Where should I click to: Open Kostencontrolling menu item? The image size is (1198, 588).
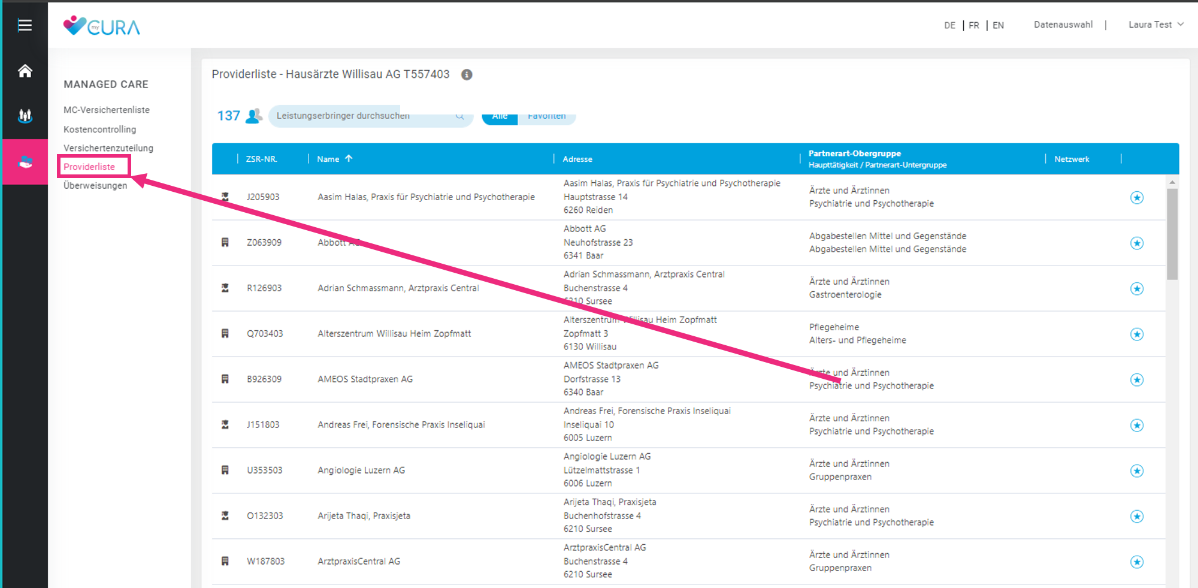tap(99, 129)
